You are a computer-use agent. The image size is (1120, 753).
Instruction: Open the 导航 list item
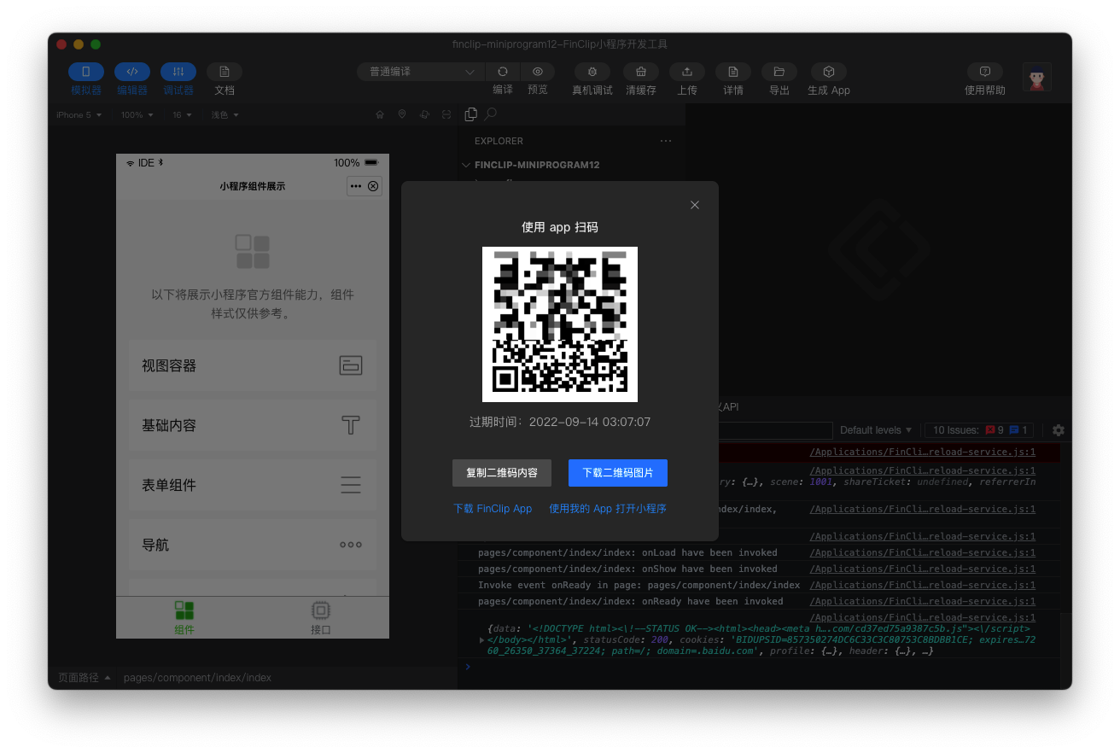click(253, 545)
